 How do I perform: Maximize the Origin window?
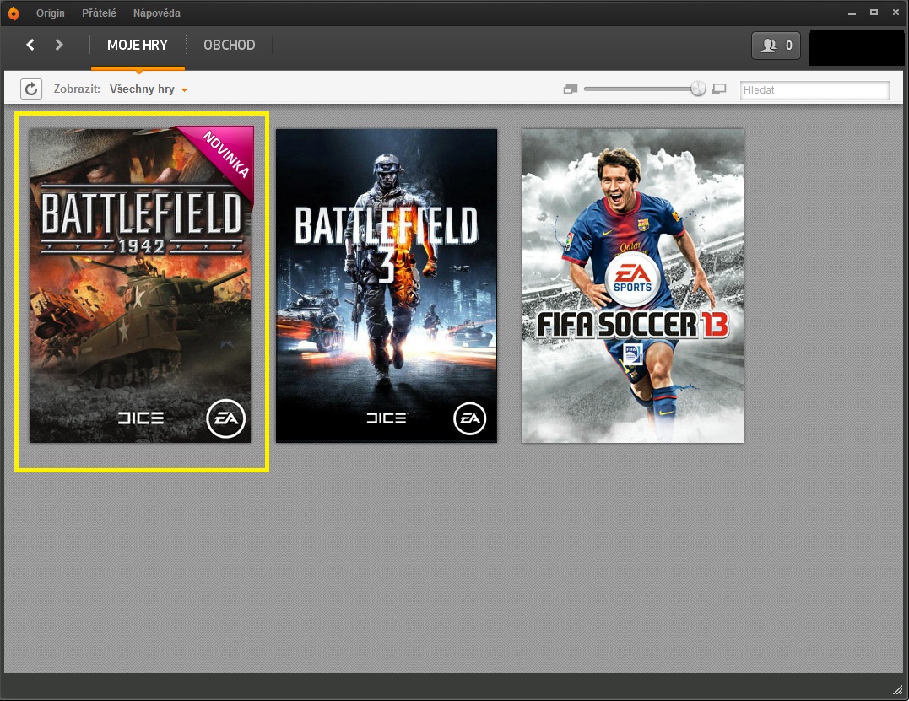click(874, 12)
